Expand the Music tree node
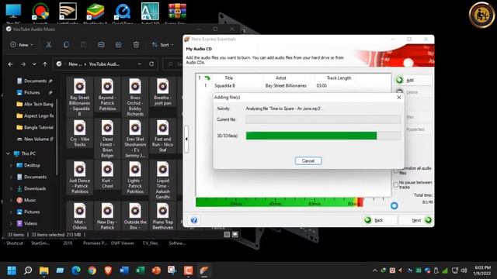This screenshot has width=497, height=279. [11, 200]
